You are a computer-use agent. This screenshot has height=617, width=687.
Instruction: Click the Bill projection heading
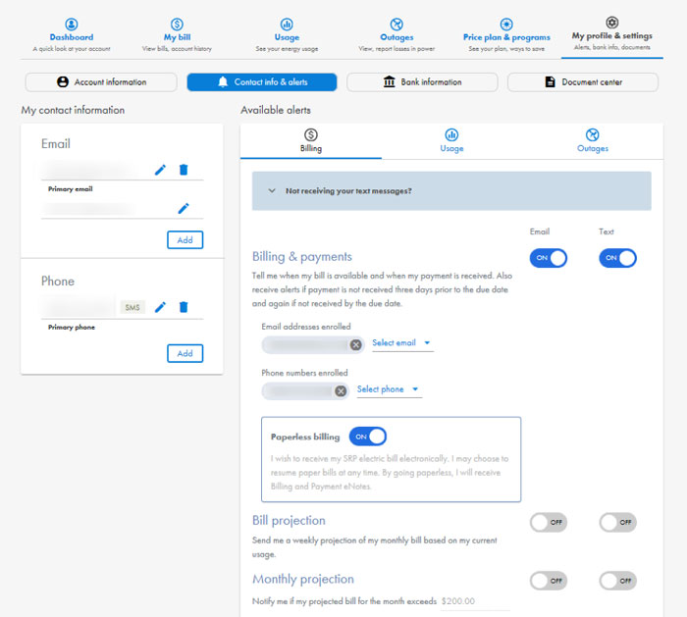[x=289, y=520]
